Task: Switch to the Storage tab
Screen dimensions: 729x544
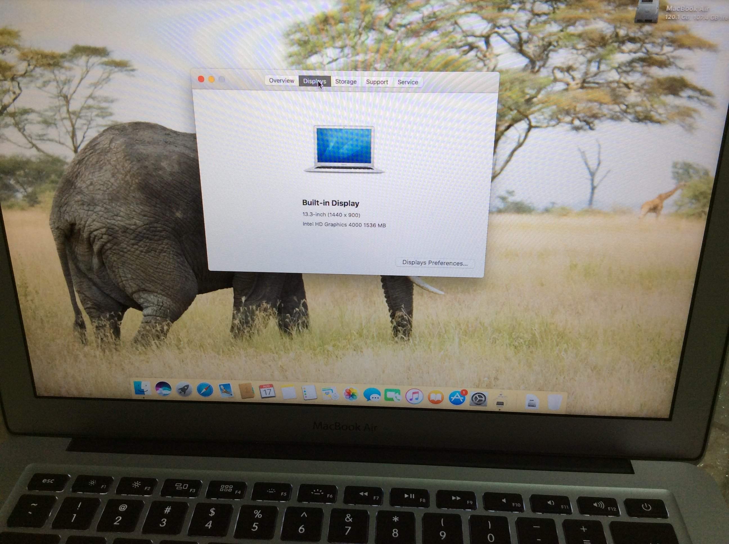Action: tap(346, 82)
